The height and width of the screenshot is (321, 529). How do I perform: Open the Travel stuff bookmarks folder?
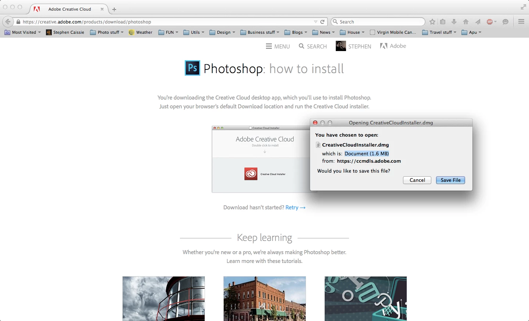tap(439, 32)
